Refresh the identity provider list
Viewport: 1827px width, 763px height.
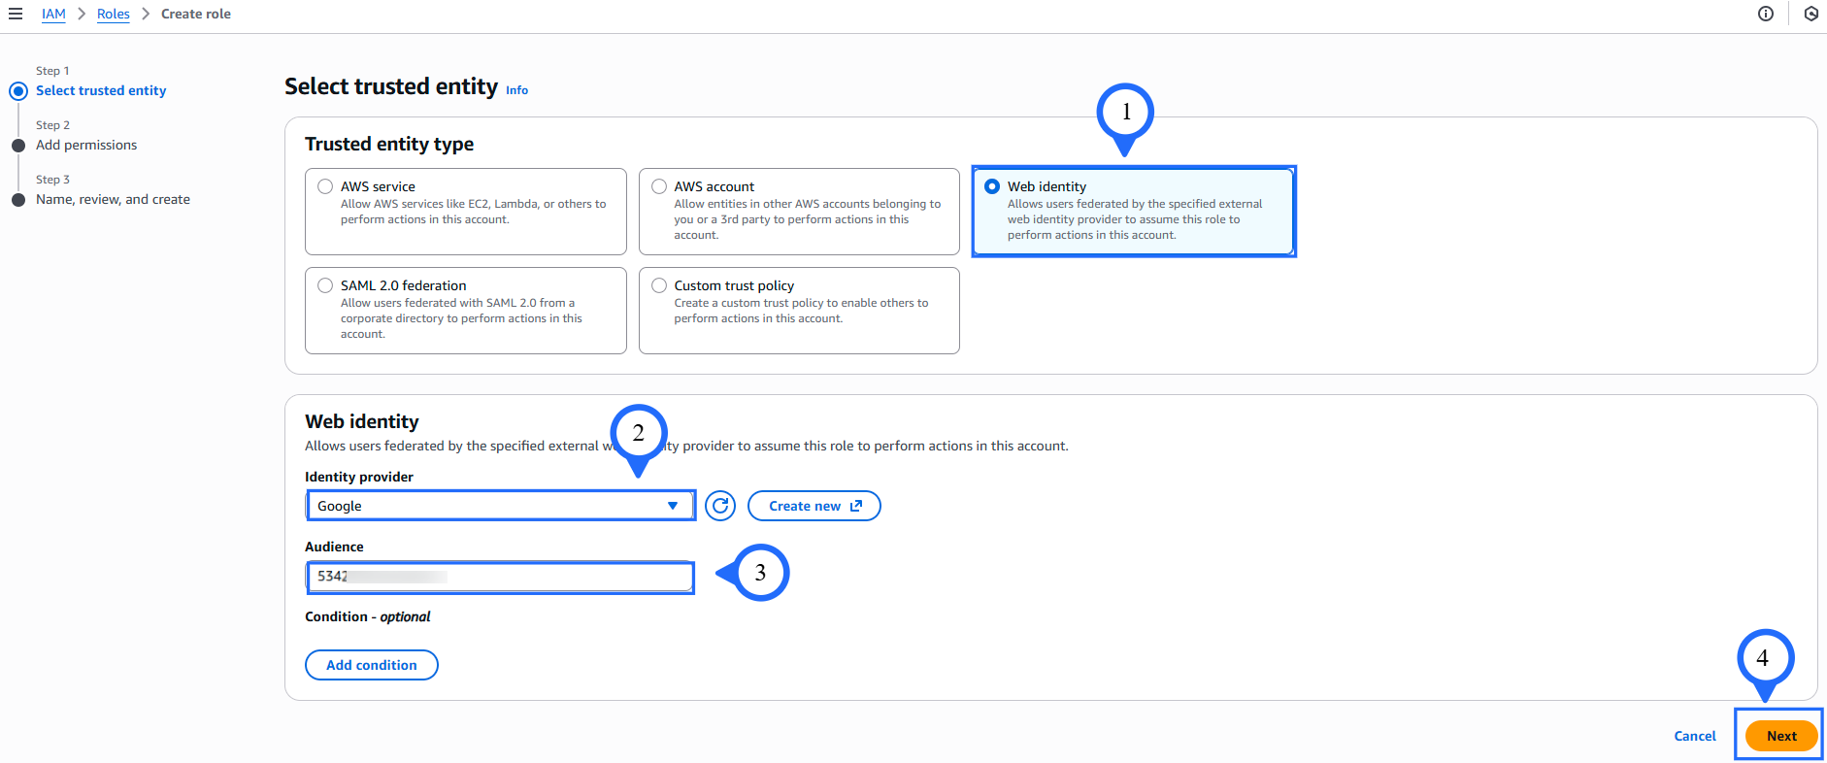coord(720,506)
